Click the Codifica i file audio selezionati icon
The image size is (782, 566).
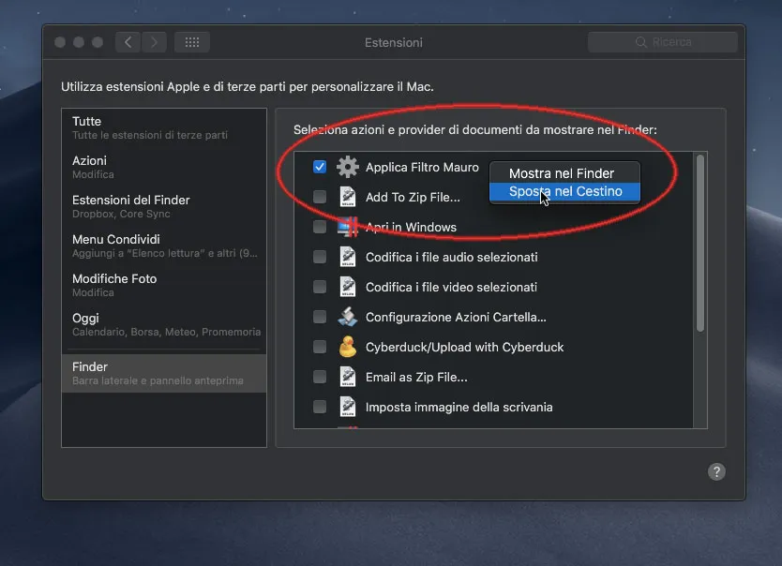(348, 257)
